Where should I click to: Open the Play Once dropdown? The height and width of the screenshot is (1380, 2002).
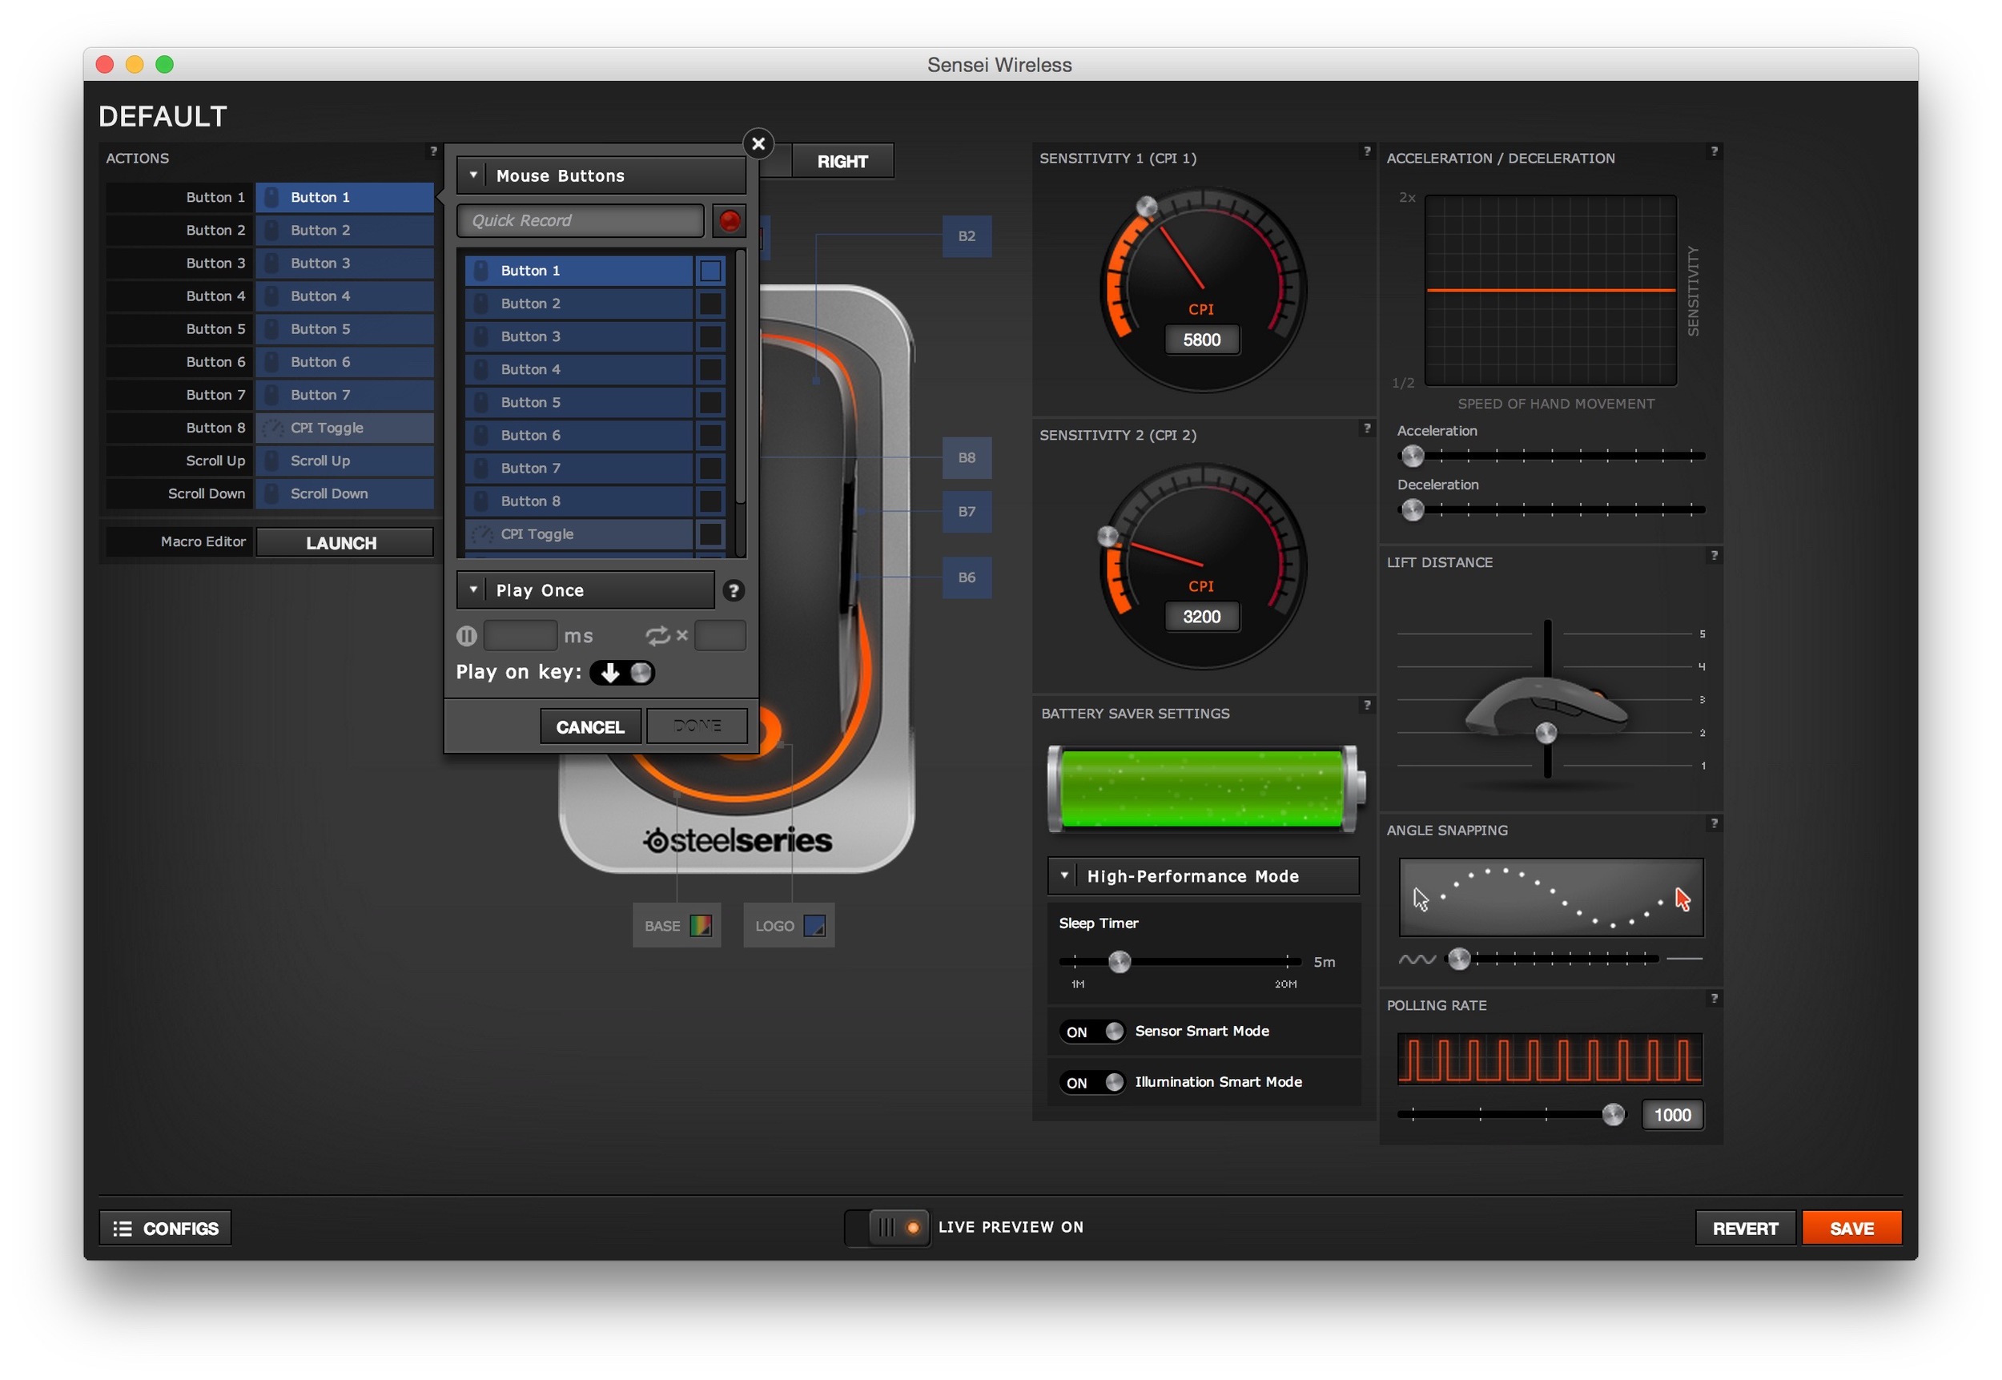pyautogui.click(x=585, y=590)
